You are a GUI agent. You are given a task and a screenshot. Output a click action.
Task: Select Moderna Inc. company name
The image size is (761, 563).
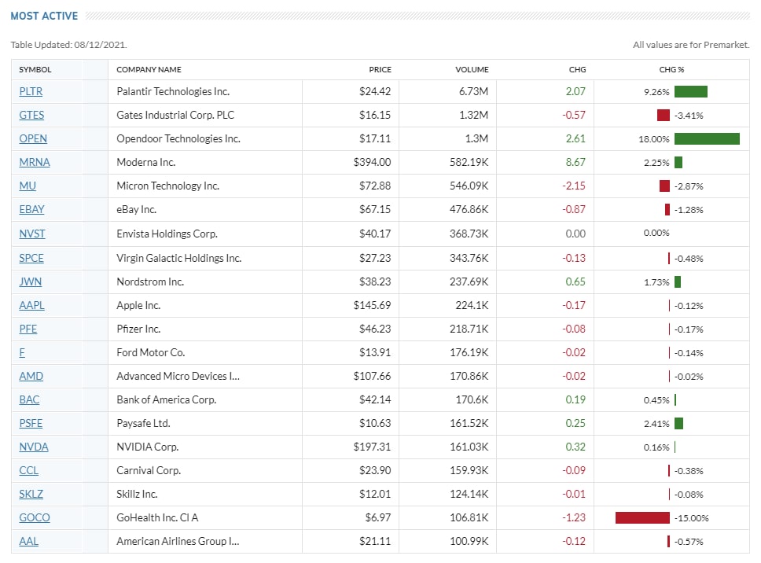point(146,162)
